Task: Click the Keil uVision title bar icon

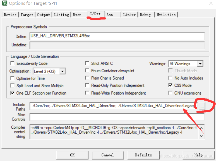Action: coord(5,3)
